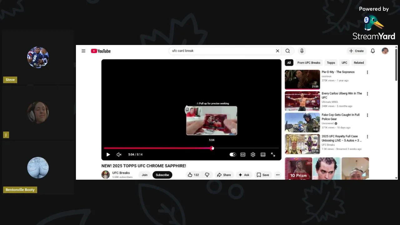The image size is (400, 225).
Task: Open Pie-O-My The Sopranos video thumbnail
Action: [x=302, y=79]
